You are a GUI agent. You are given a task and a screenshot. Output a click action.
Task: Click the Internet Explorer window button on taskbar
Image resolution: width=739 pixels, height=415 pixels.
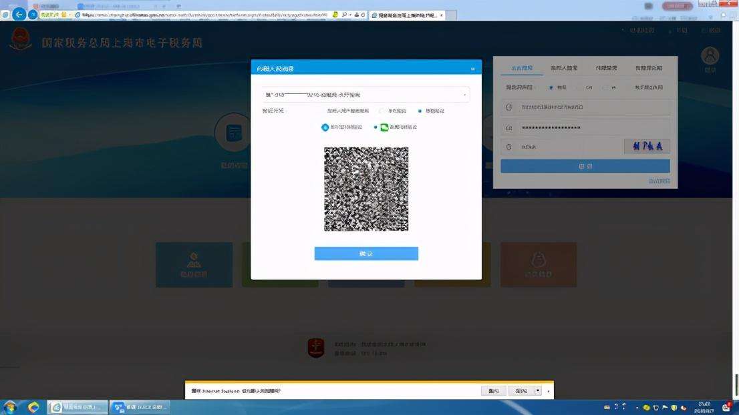(x=78, y=407)
